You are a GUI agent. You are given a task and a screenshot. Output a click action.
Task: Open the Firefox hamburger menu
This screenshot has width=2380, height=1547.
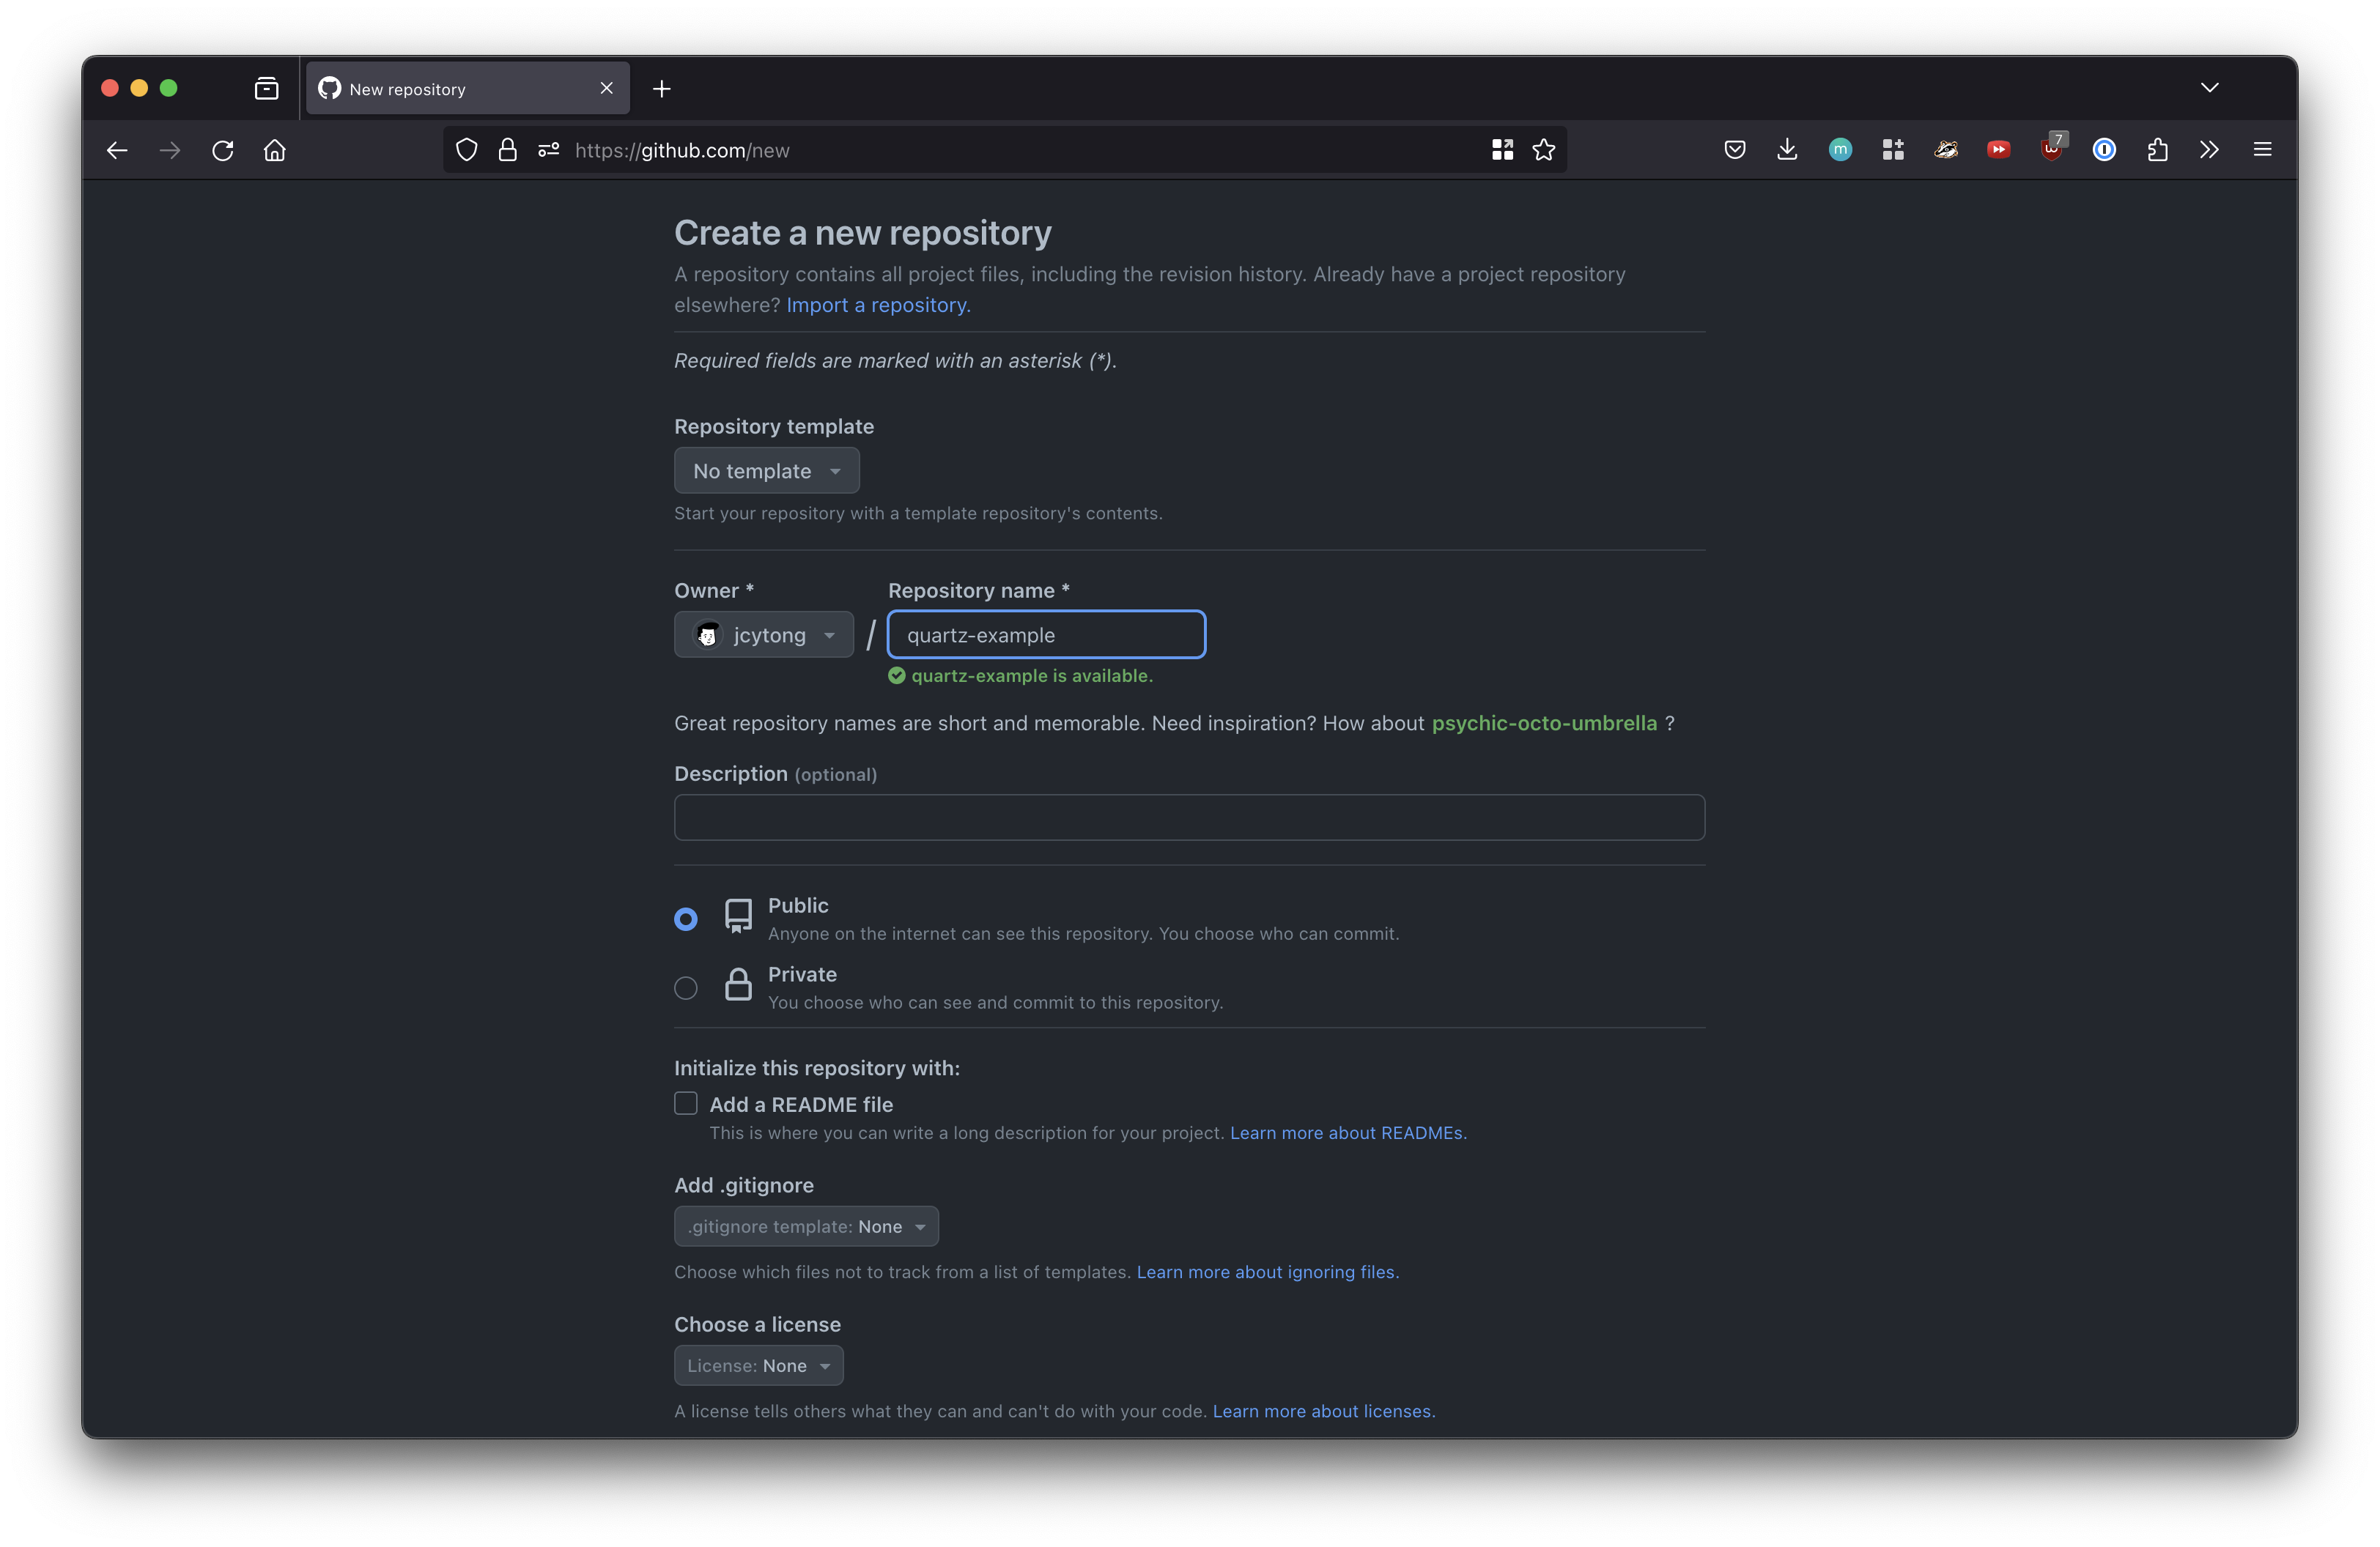[x=2262, y=150]
